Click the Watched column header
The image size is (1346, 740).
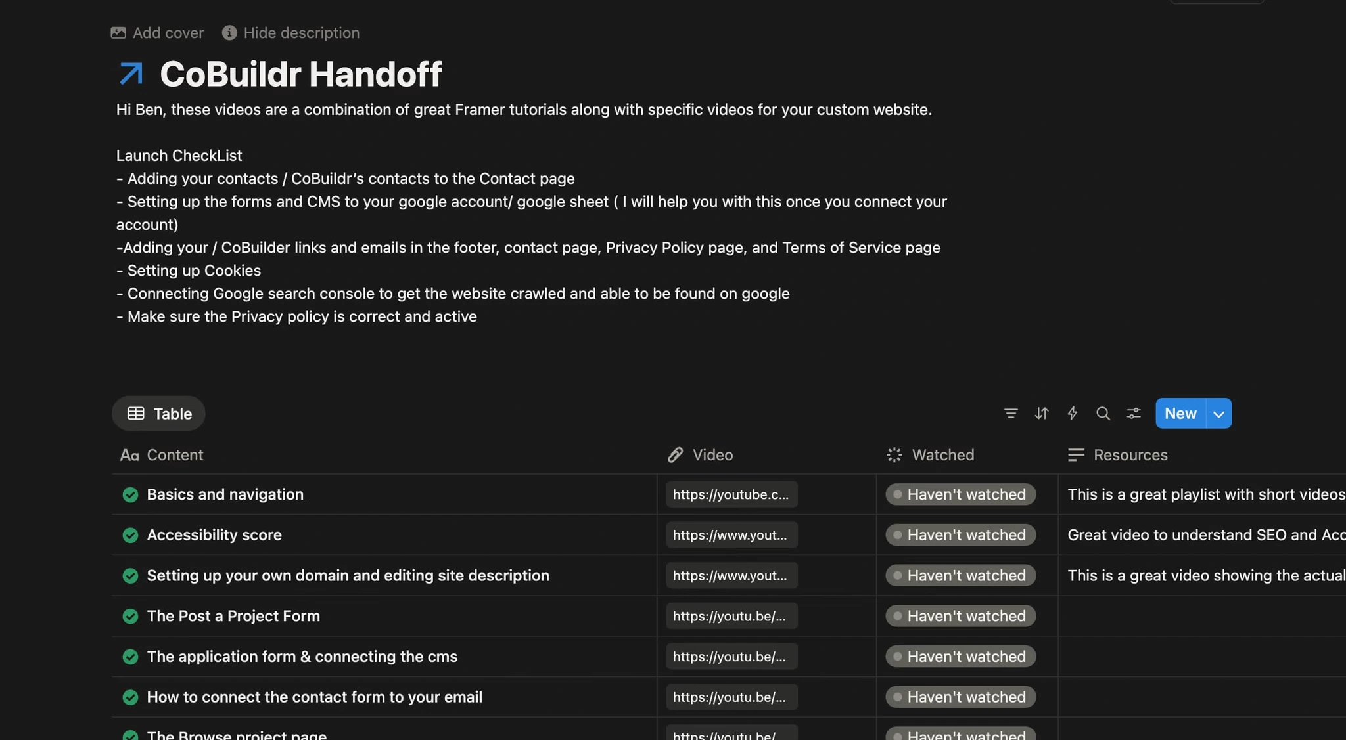[942, 455]
